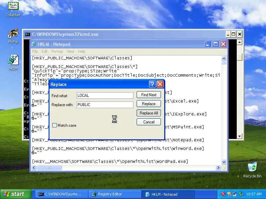Click the "QuickTip" line in Notepad
This screenshot has width=266, height=199.
pos(75,71)
